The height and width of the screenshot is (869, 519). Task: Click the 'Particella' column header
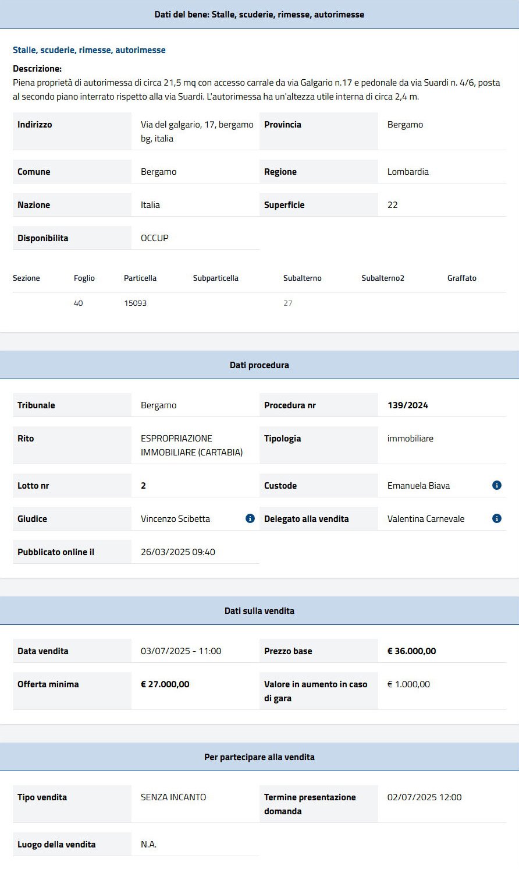click(x=140, y=278)
